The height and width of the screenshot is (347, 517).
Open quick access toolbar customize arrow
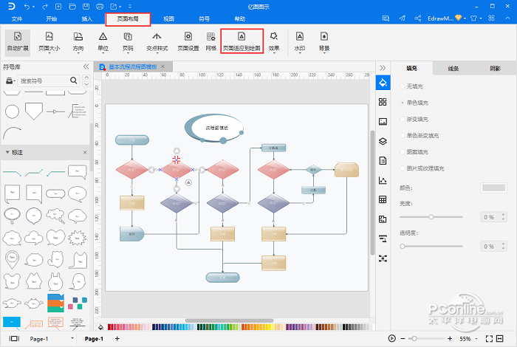pyautogui.click(x=129, y=7)
